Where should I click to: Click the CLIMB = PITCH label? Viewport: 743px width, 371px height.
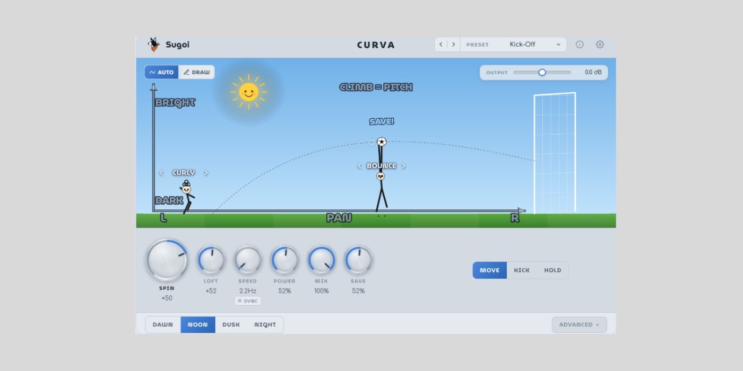tap(376, 87)
